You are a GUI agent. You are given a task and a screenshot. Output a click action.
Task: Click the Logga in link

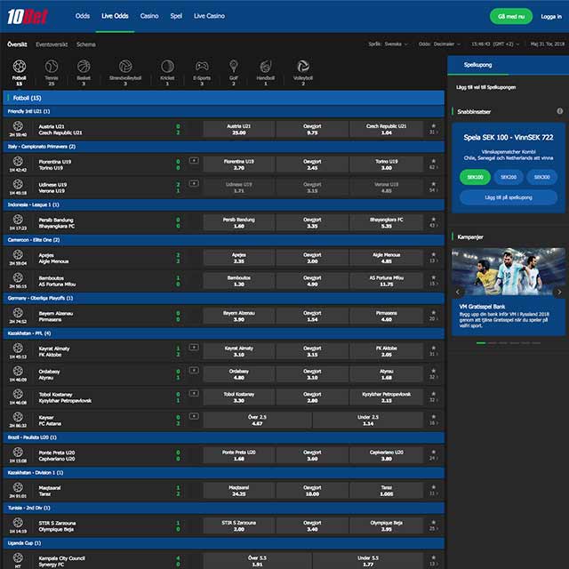tap(551, 17)
